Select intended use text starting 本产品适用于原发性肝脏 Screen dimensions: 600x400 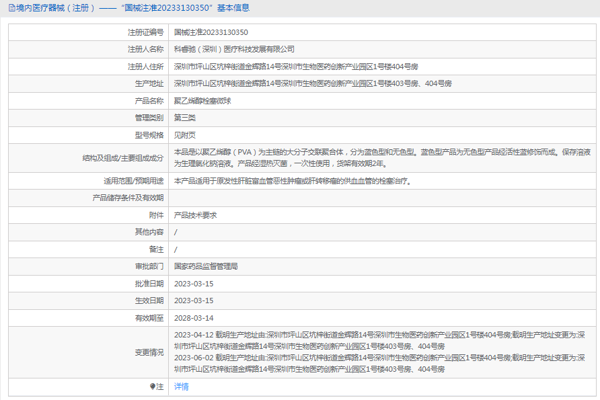[293, 181]
